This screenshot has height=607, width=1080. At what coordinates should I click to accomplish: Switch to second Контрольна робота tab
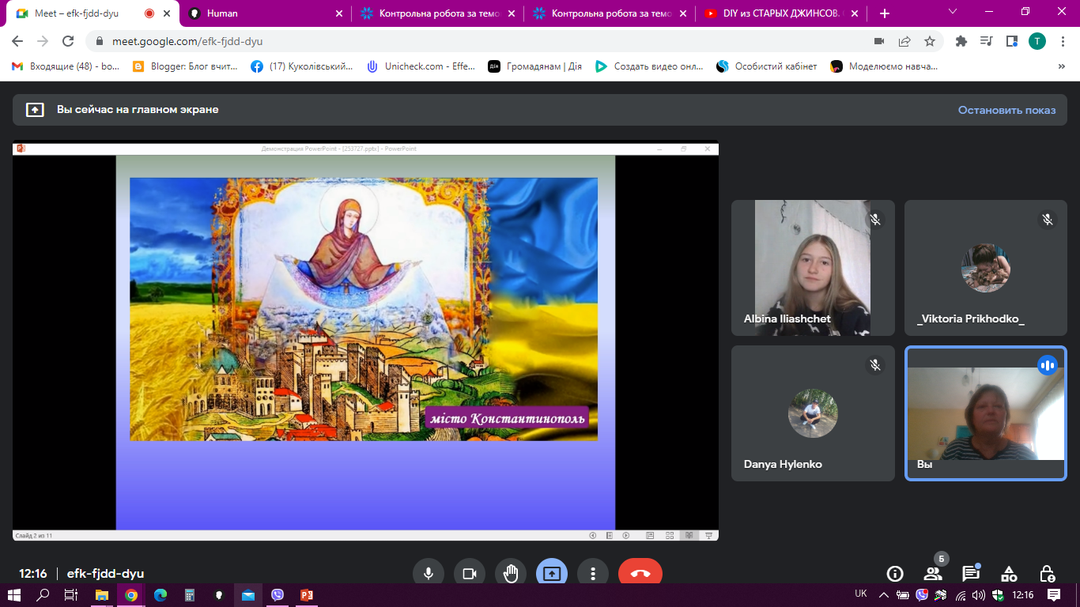(x=610, y=13)
